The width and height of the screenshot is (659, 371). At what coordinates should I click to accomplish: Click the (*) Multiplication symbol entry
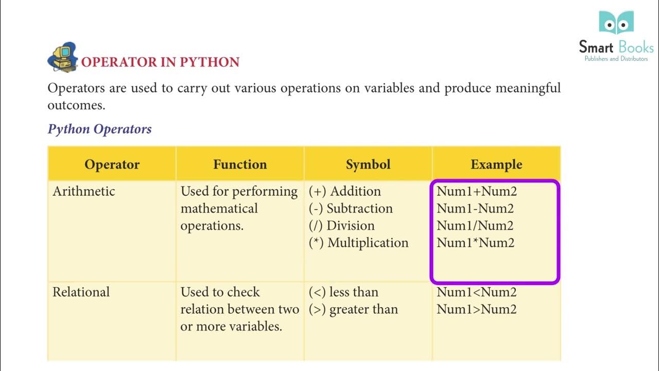click(359, 243)
